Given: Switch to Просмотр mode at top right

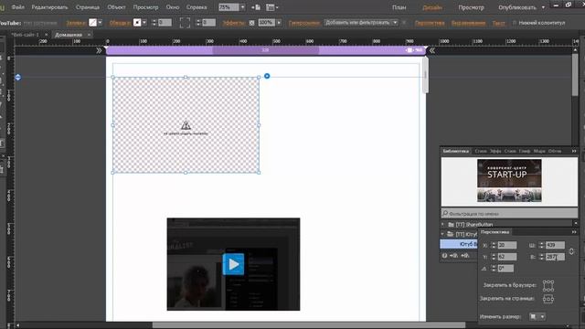Looking at the screenshot, I should coord(471,7).
